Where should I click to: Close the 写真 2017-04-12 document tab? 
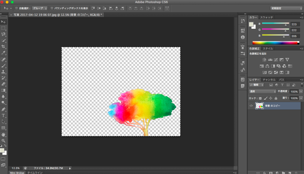point(11,15)
